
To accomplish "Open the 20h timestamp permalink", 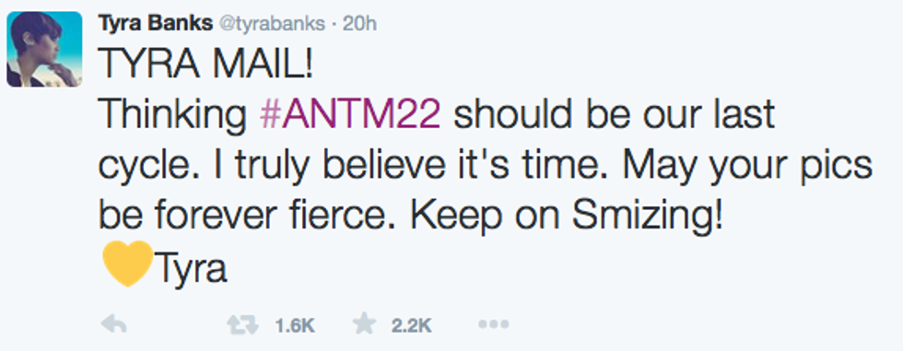I will tap(359, 24).
